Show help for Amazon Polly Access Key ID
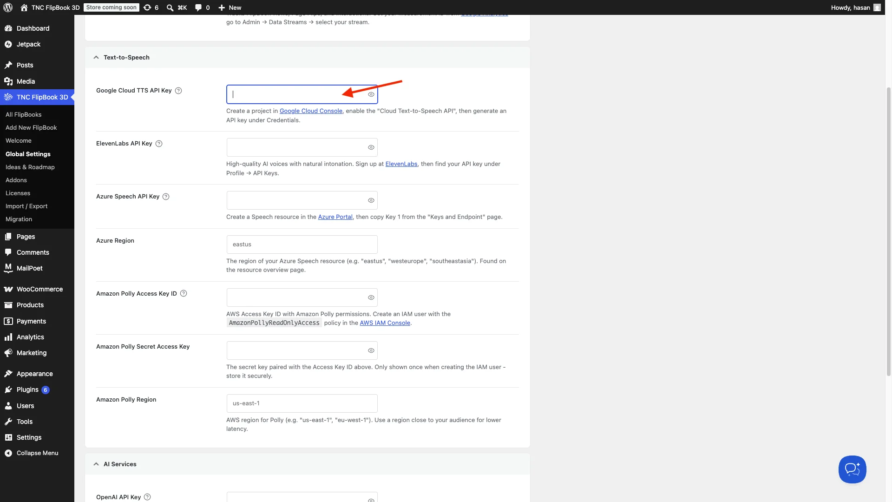 click(x=184, y=293)
